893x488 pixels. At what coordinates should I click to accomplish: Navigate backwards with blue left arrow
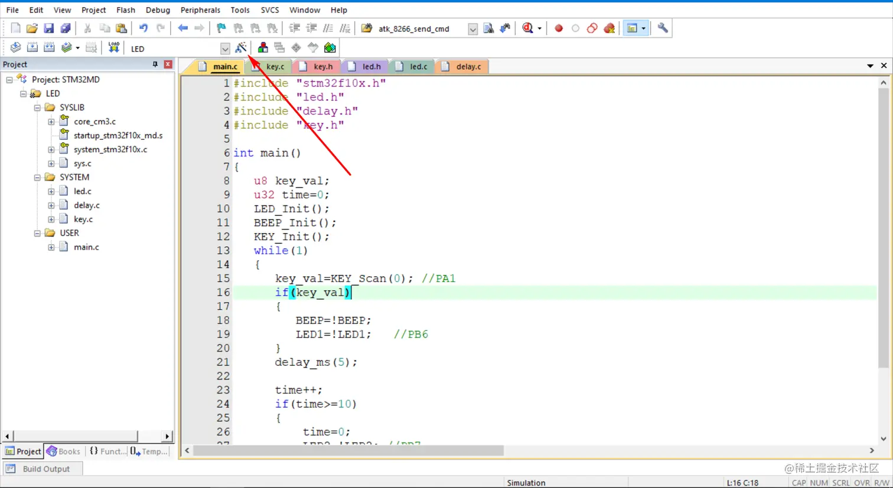coord(182,28)
